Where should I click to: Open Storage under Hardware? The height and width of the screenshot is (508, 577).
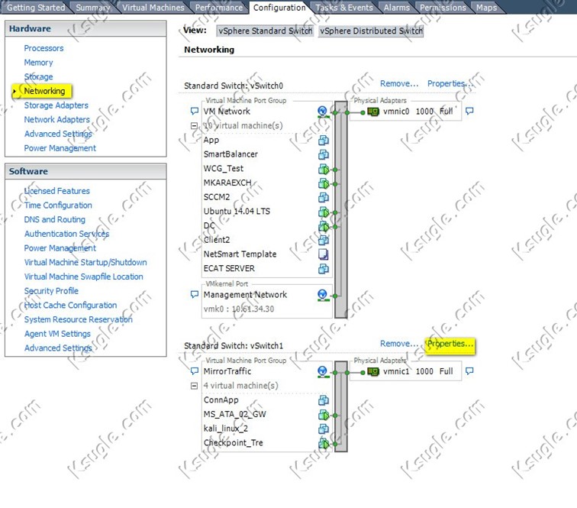click(x=38, y=77)
